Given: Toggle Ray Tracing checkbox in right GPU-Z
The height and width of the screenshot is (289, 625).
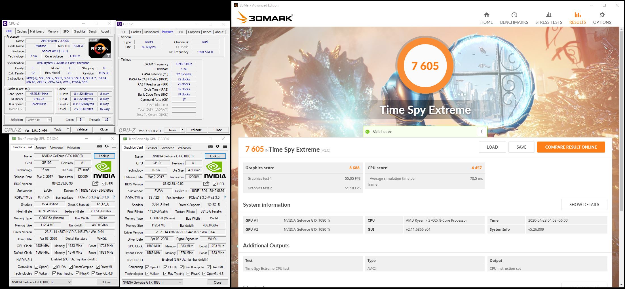Looking at the screenshot, I should (165, 273).
